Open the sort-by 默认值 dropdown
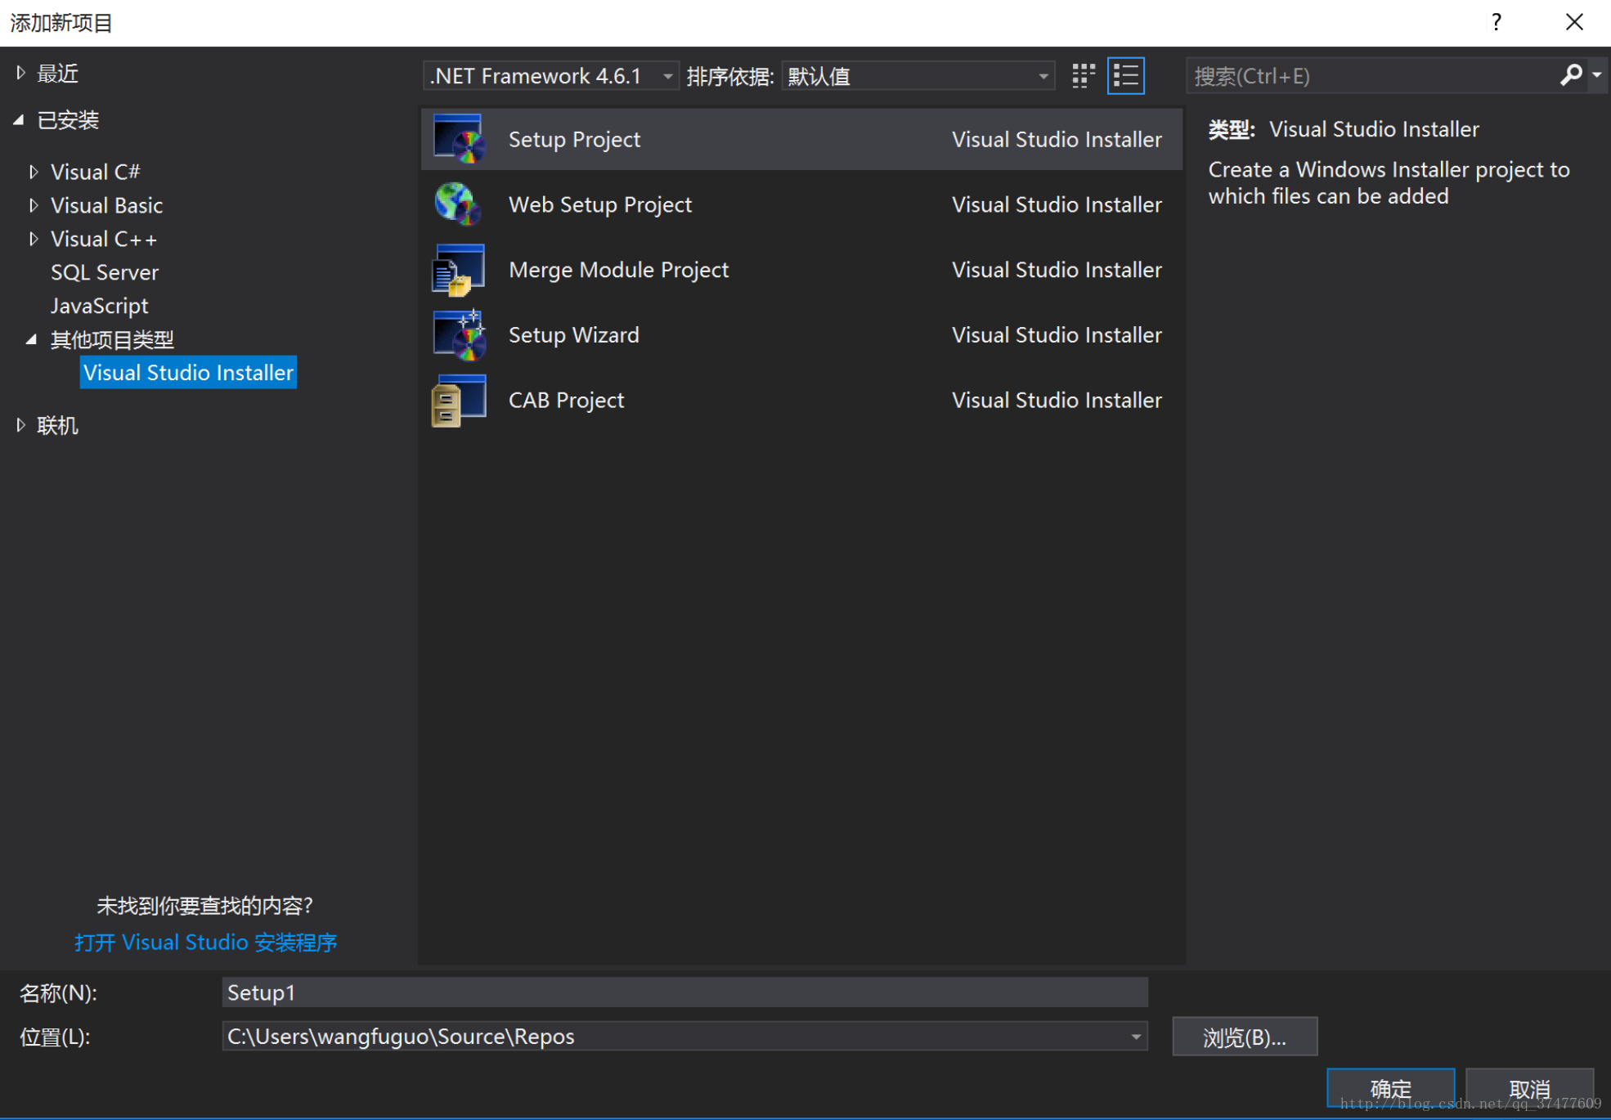Image resolution: width=1611 pixels, height=1120 pixels. [x=918, y=76]
